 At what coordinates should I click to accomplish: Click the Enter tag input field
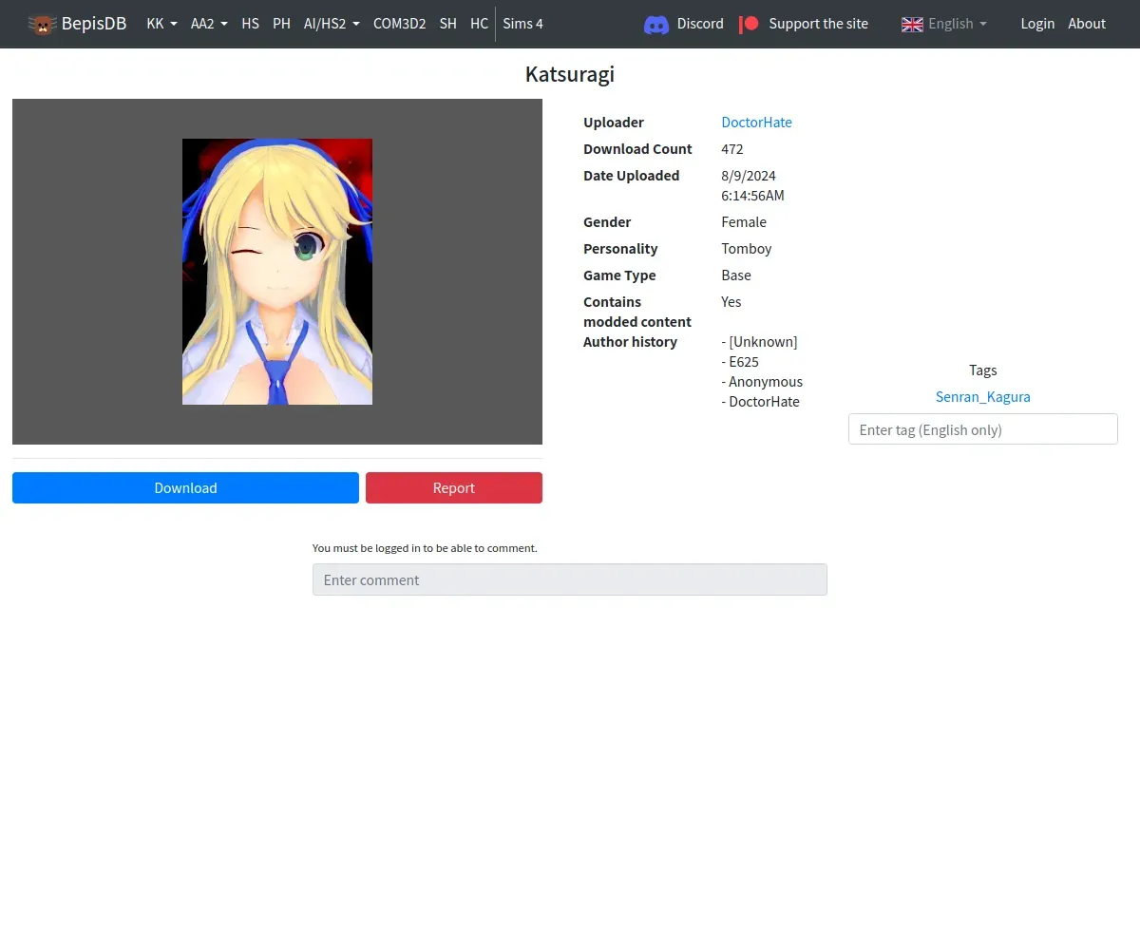983,429
